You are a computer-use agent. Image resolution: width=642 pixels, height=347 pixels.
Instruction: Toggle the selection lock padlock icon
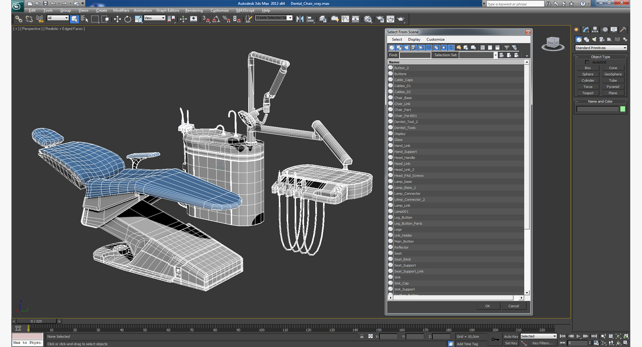(x=362, y=336)
